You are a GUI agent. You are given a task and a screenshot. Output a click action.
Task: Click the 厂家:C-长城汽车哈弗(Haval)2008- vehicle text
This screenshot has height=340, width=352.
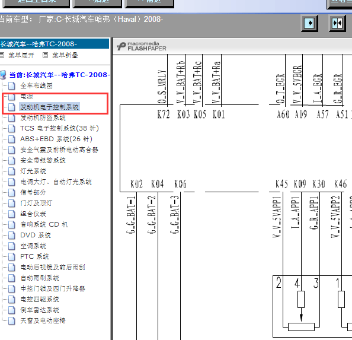click(x=101, y=20)
